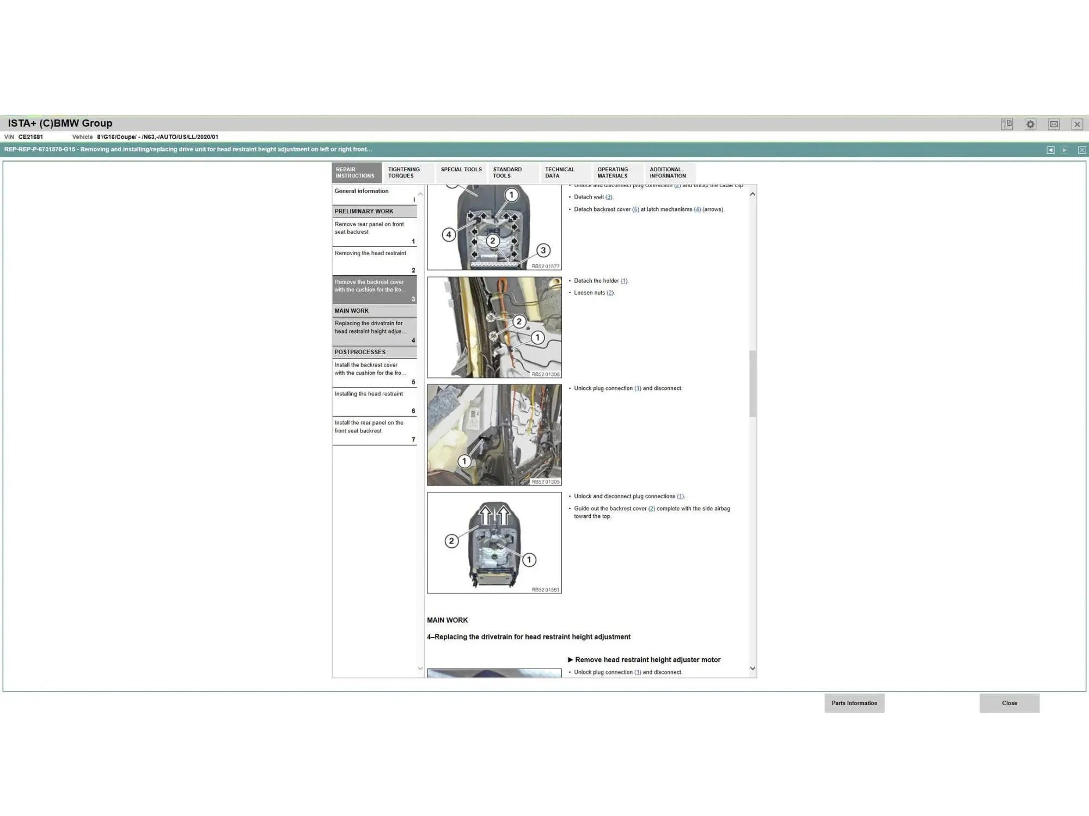1089x816 pixels.
Task: Expand the PRELIMINARY WORK section
Action: tap(363, 211)
